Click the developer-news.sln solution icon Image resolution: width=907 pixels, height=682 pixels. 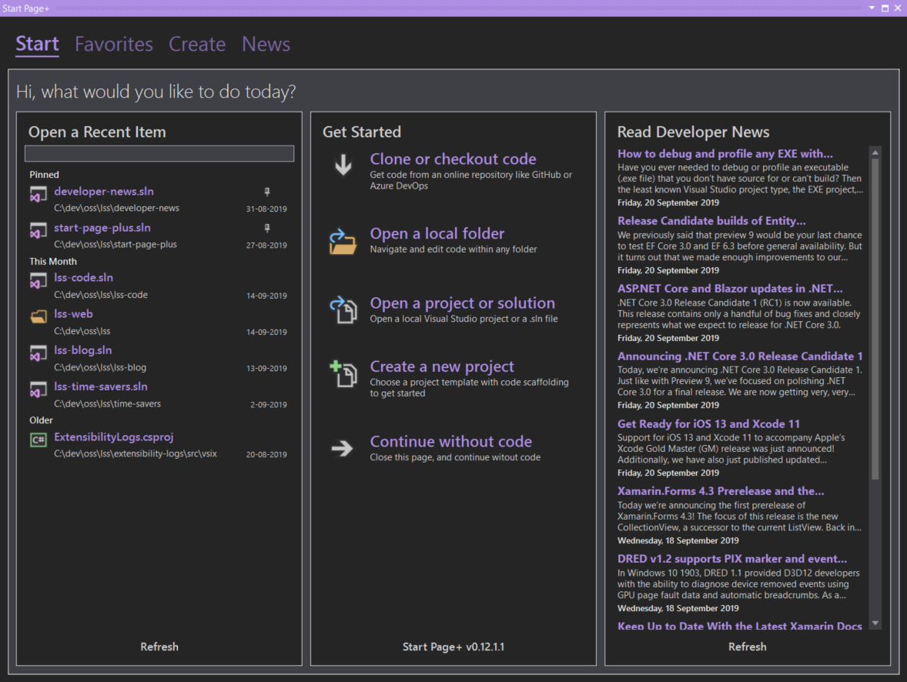(38, 194)
